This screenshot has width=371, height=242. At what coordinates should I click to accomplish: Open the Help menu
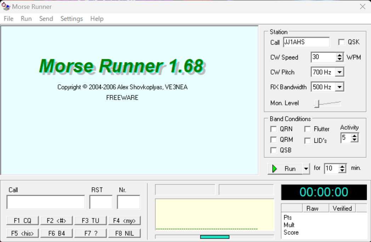[97, 19]
